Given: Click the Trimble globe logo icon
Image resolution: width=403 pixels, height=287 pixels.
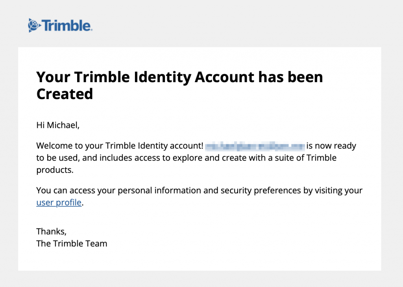Looking at the screenshot, I should pos(34,25).
